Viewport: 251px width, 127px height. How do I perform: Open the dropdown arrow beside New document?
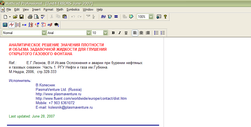(x=10, y=17)
